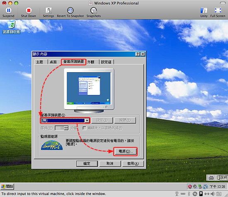Click the 確定 button
228x197 pixels.
tap(87, 163)
